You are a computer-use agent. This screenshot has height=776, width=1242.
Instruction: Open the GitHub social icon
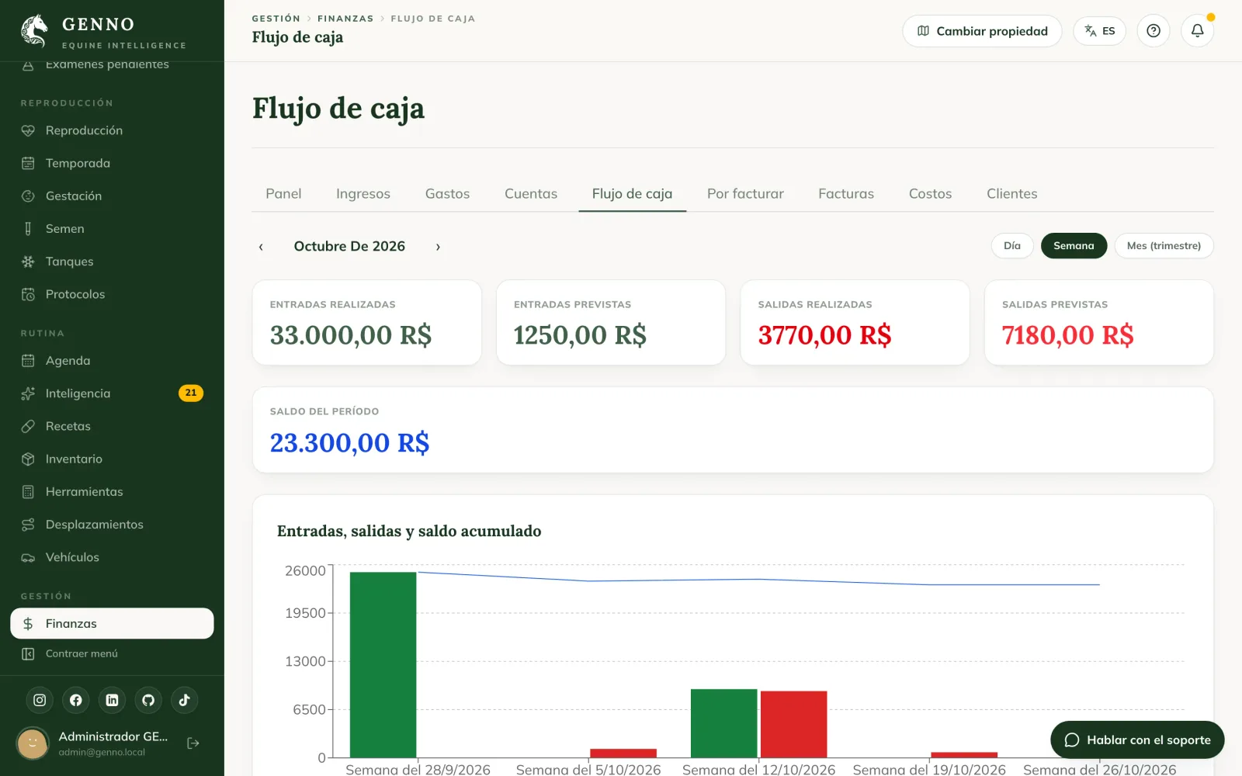[148, 700]
